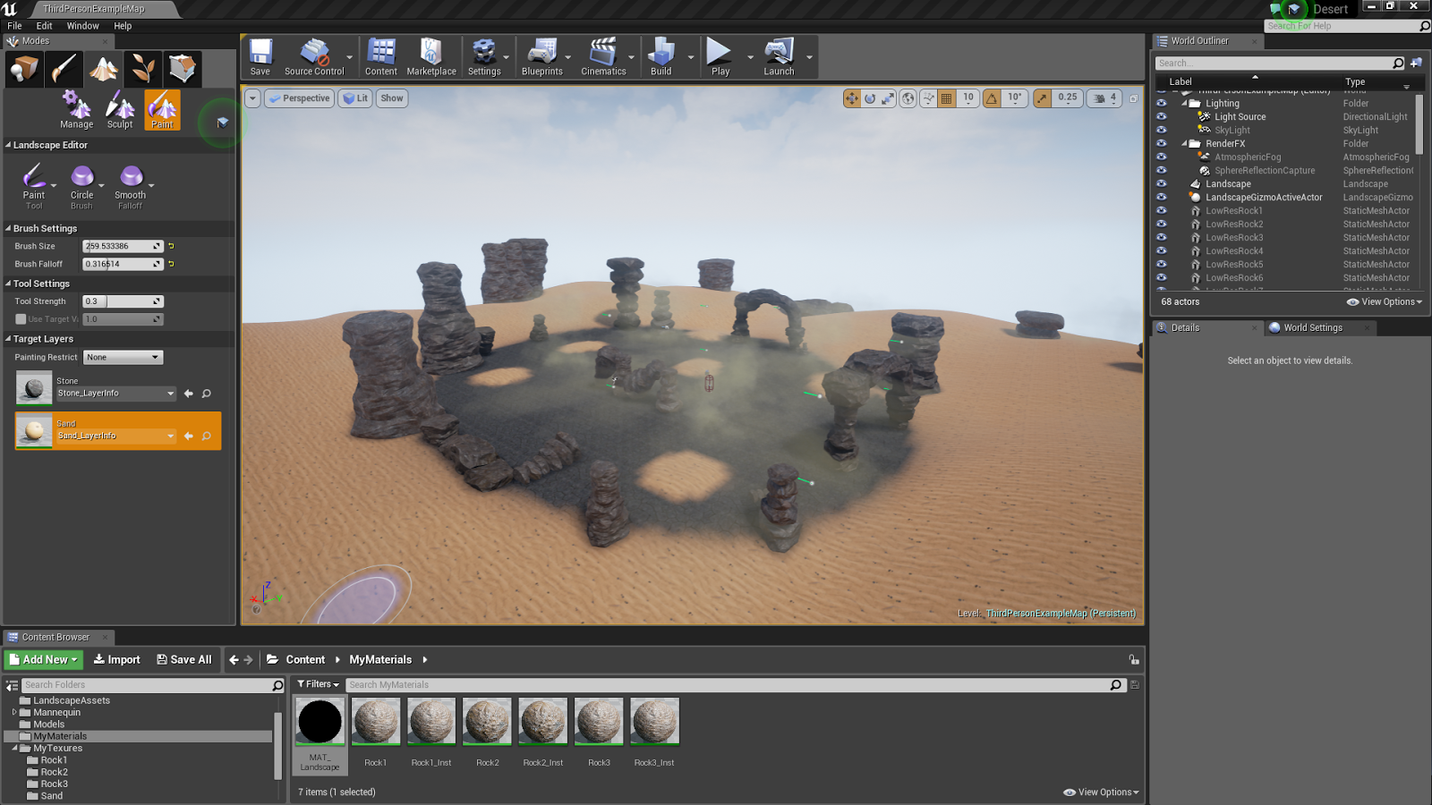The height and width of the screenshot is (805, 1432).
Task: Click the Import button
Action: pyautogui.click(x=117, y=660)
